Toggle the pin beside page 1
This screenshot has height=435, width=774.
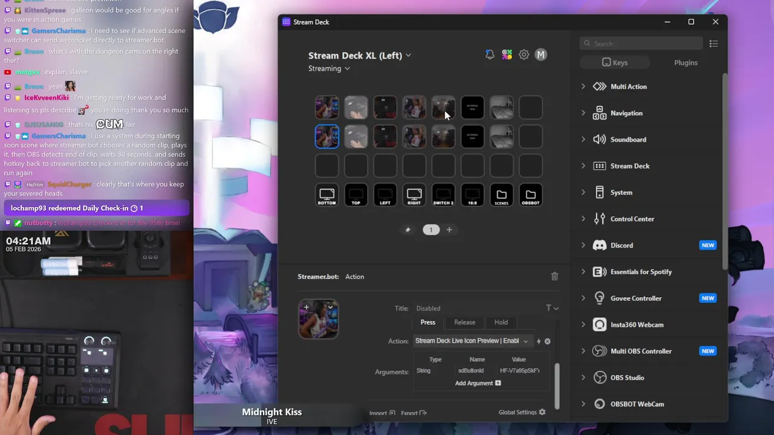click(x=408, y=230)
